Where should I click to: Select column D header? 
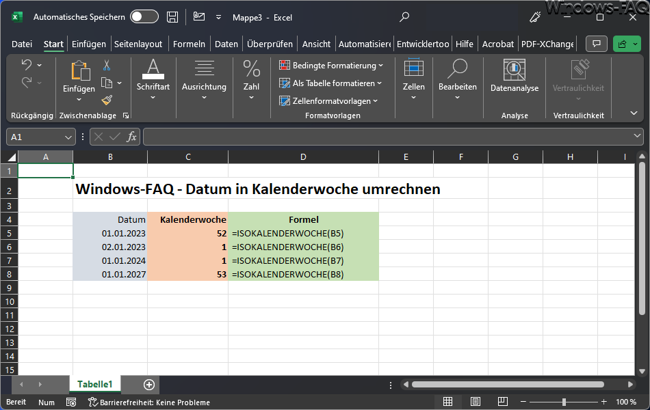303,157
